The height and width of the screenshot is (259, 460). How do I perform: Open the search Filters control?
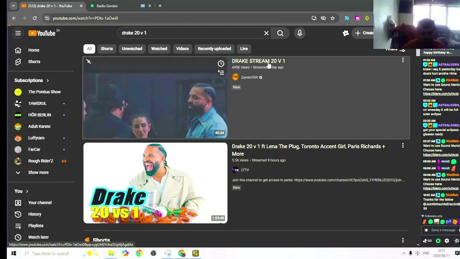point(395,49)
